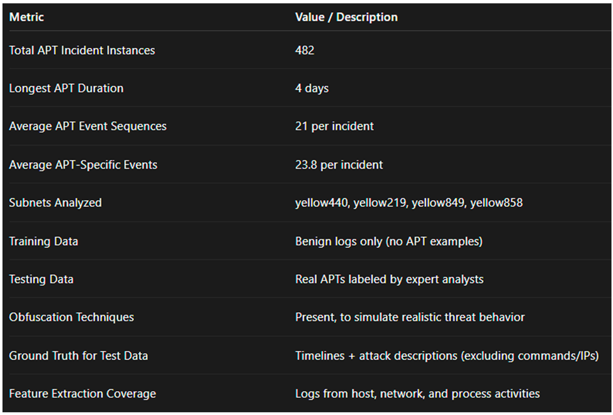Click the Metric column header
The image size is (613, 415).
[27, 17]
